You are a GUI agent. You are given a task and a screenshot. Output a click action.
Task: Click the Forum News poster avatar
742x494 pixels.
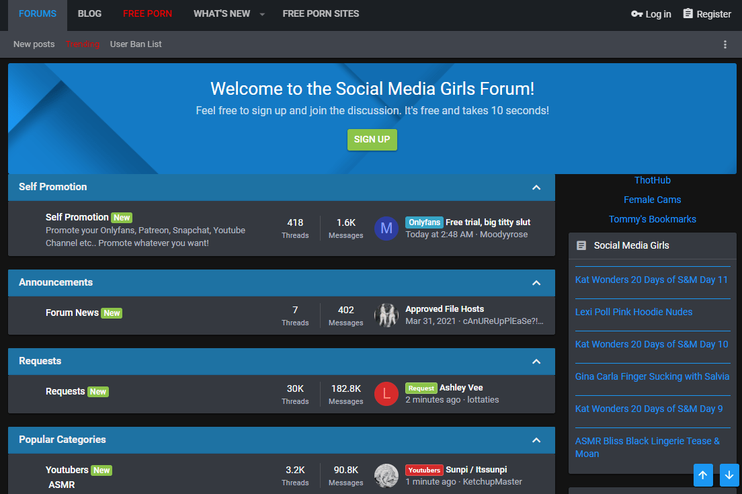(x=386, y=315)
